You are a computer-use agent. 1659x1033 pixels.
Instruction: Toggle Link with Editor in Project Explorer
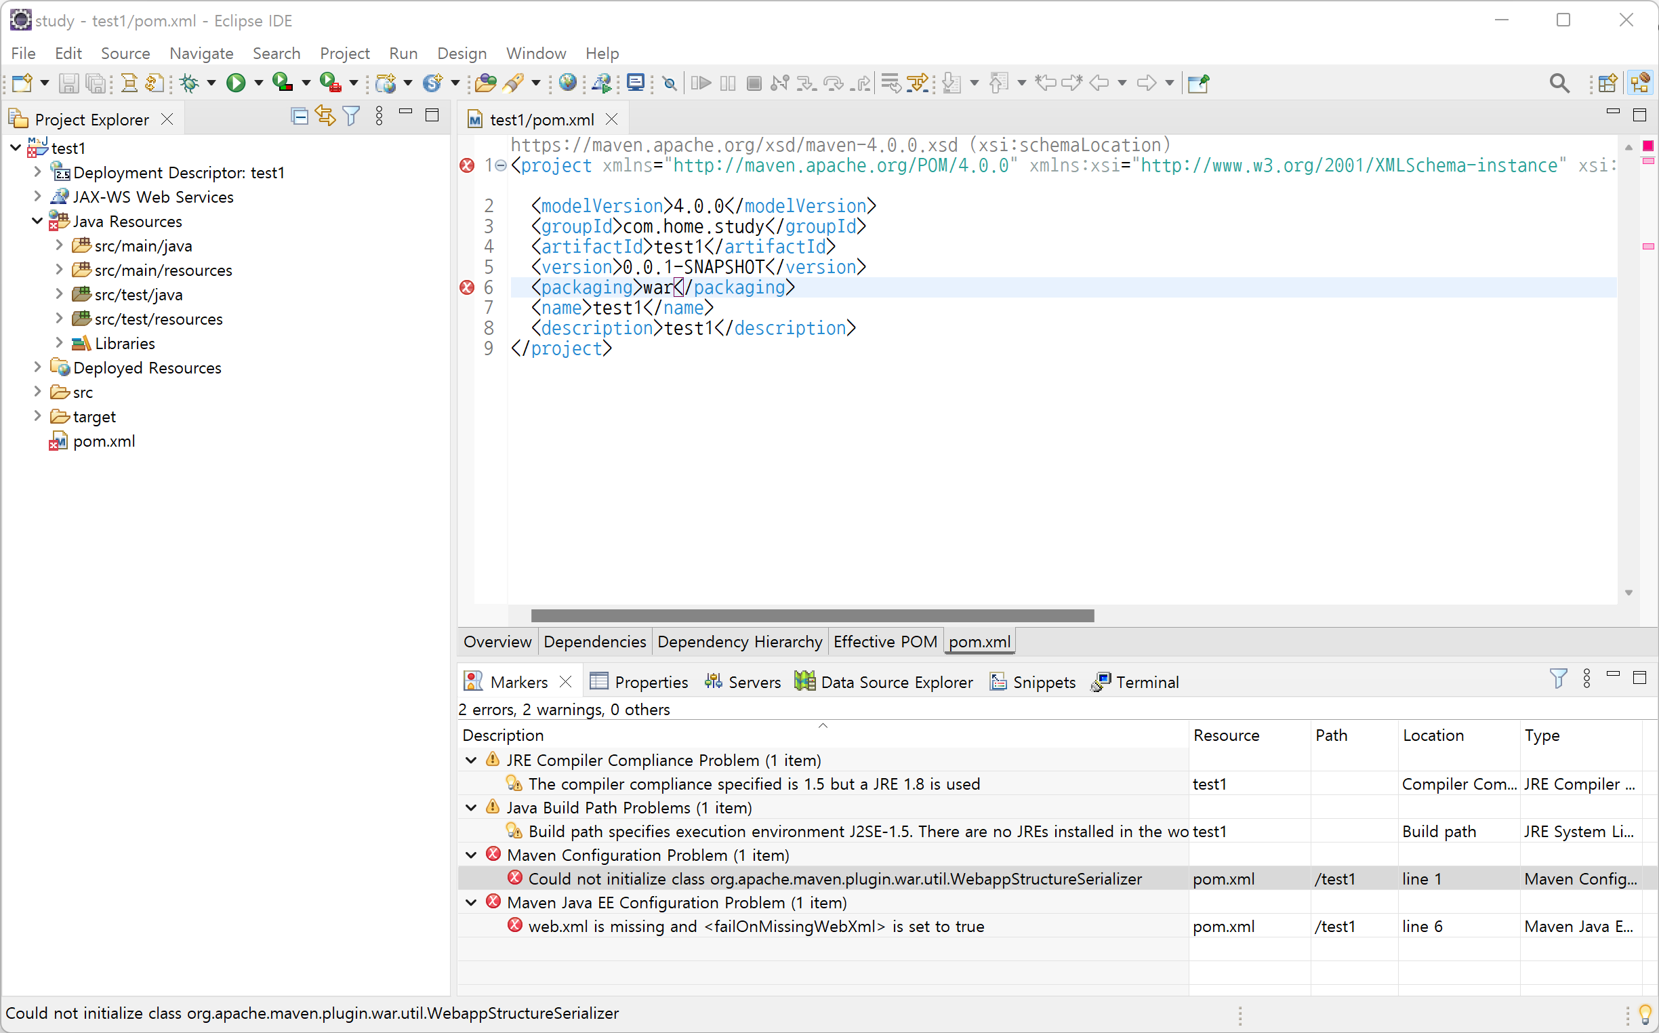(325, 117)
